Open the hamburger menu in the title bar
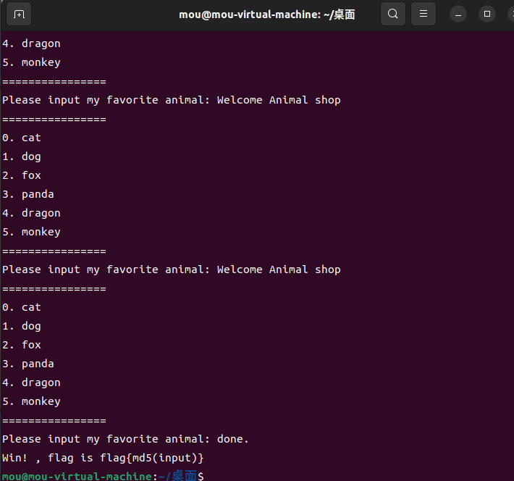This screenshot has height=481, width=514. pyautogui.click(x=424, y=14)
